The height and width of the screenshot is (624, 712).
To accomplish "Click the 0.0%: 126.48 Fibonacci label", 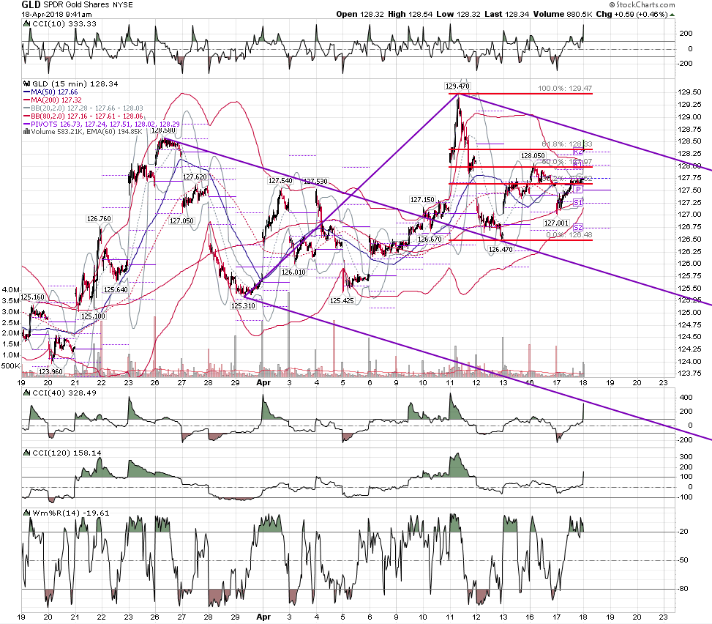I will click(569, 235).
